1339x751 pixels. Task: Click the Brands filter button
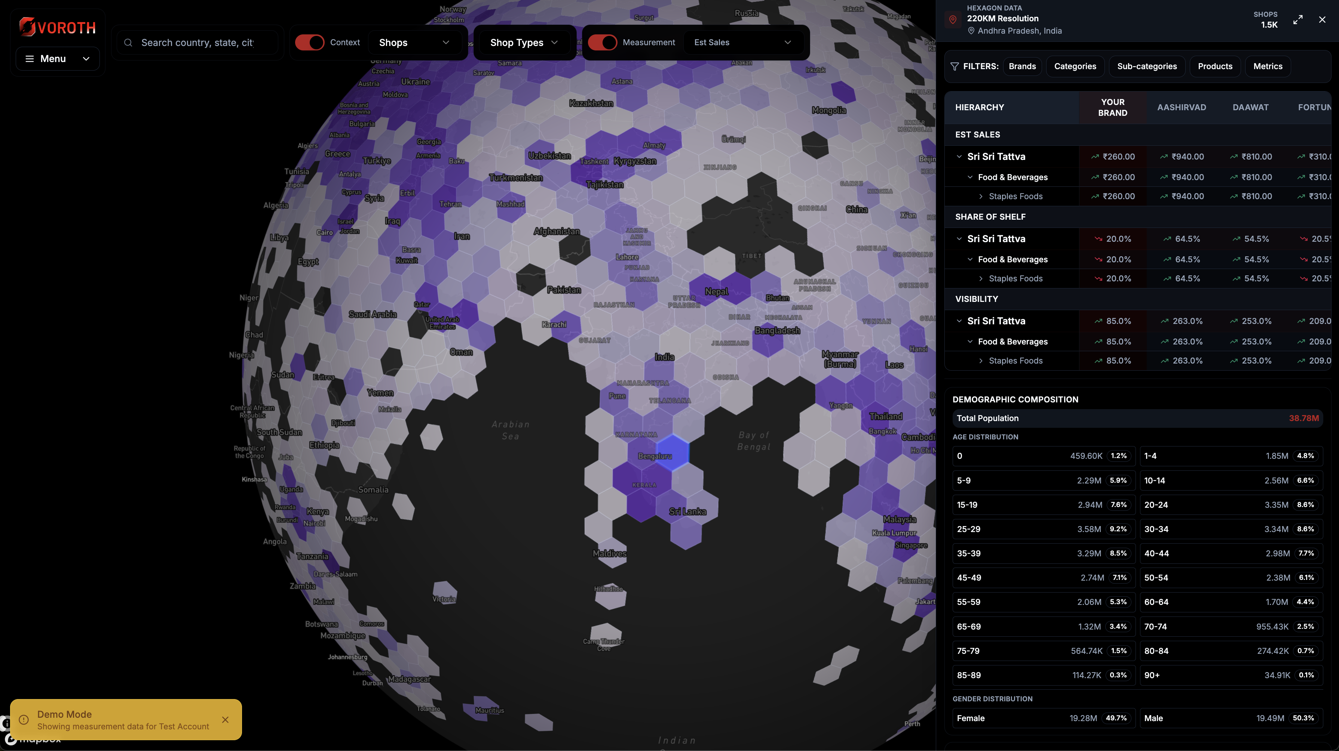click(1022, 66)
